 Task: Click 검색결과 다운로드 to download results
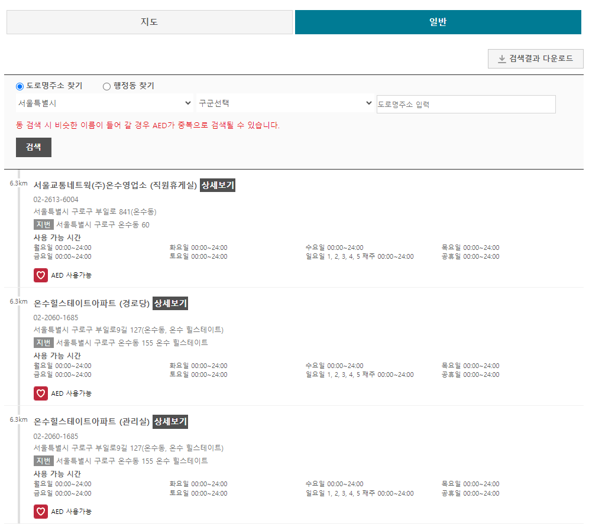click(535, 58)
